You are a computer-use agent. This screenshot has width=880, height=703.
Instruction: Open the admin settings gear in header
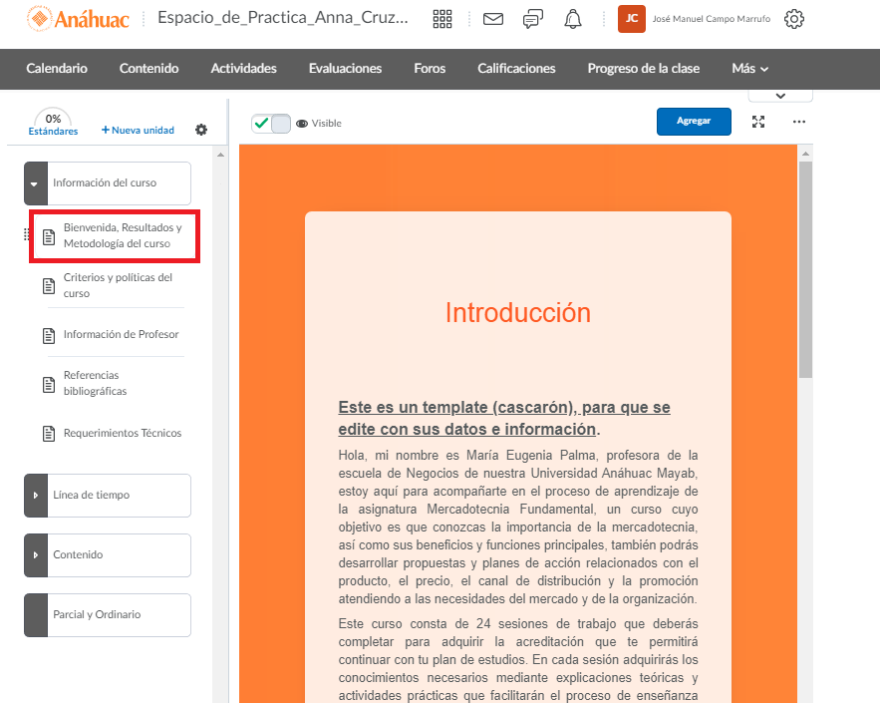(793, 19)
